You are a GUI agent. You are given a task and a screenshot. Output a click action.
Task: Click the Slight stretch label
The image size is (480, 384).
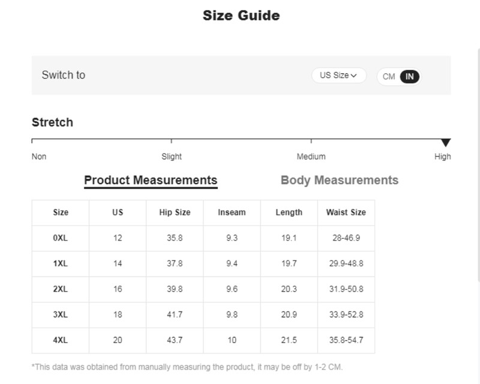172,157
